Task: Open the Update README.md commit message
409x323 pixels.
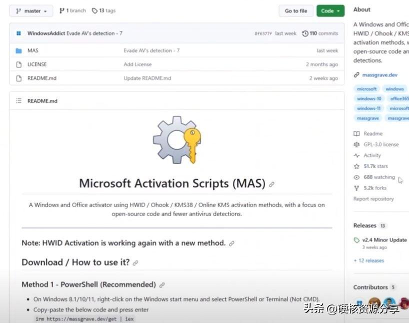Action: (x=147, y=78)
